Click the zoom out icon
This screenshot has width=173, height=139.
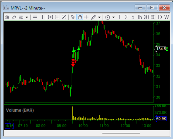click(x=57, y=17)
